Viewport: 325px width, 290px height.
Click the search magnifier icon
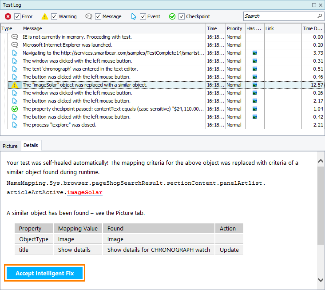coord(320,16)
